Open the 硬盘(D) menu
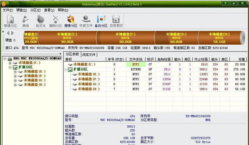 [x=21, y=10]
